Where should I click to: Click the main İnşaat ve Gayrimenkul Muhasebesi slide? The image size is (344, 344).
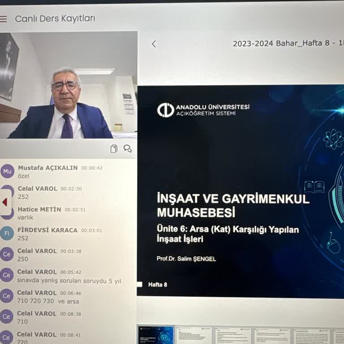coord(241,191)
